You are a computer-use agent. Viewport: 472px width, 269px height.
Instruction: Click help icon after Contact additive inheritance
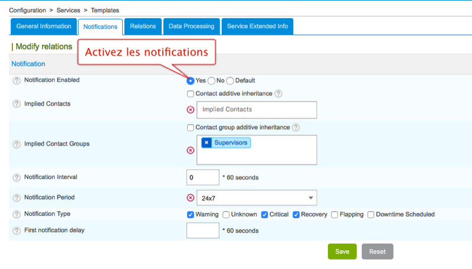[278, 93]
